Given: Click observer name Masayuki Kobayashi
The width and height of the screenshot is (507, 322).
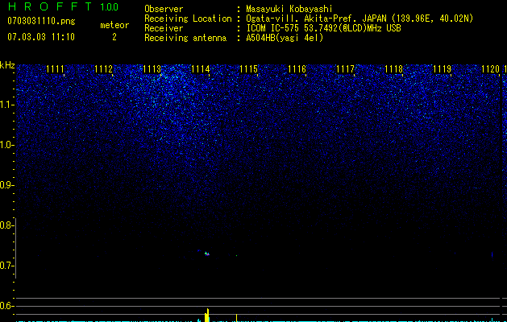Looking at the screenshot, I should [x=289, y=9].
